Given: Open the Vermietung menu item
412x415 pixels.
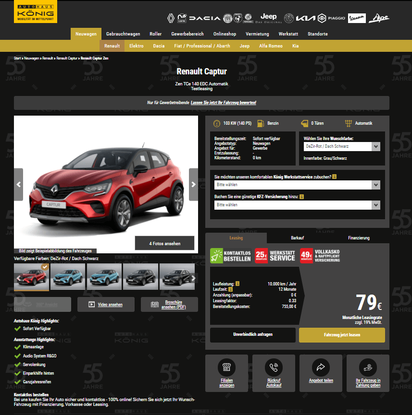Looking at the screenshot, I should [257, 34].
